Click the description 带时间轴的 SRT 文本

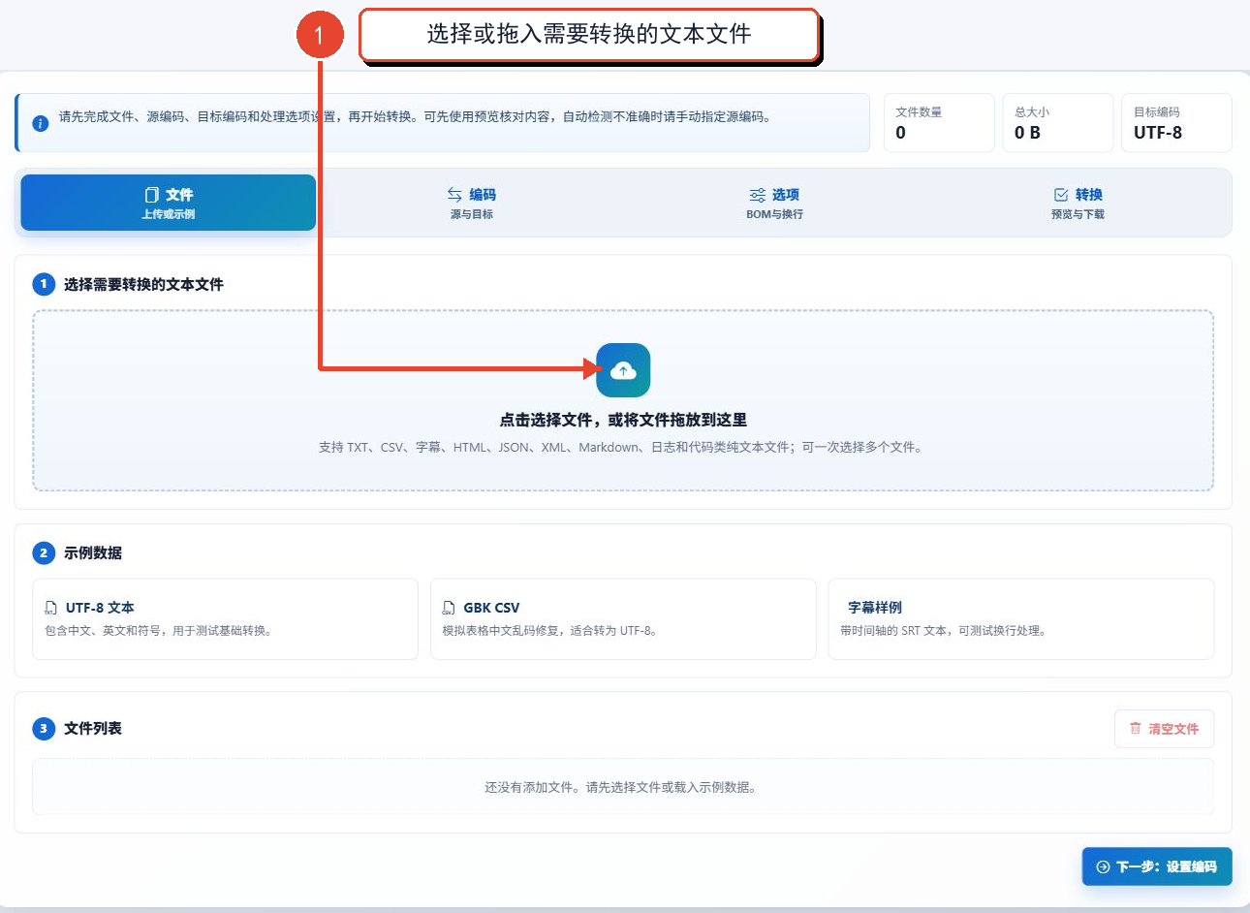[x=945, y=630]
